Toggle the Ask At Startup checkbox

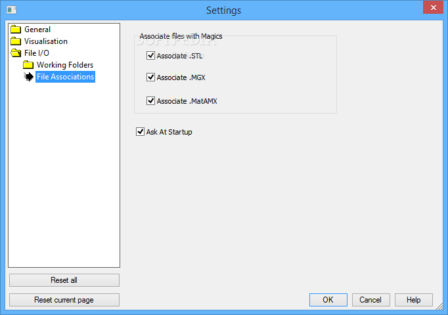pyautogui.click(x=140, y=131)
